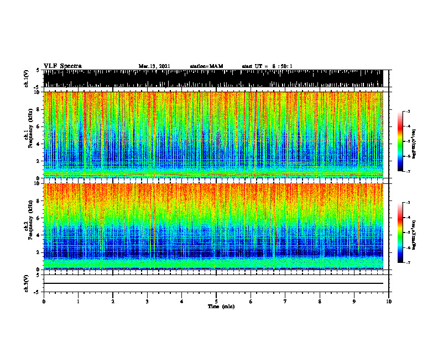
Task: Click time axis tick label "7"
Action: coord(285,302)
